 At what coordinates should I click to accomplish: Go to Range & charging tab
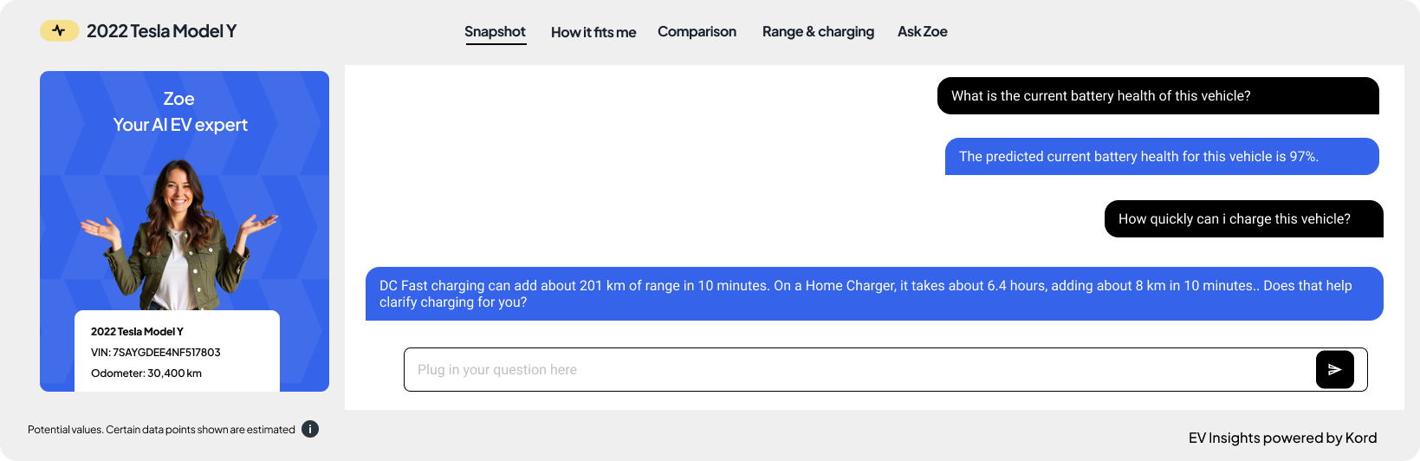818,32
